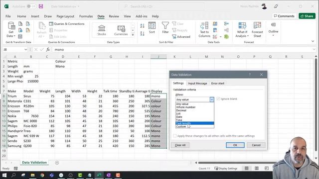The height and width of the screenshot is (179, 319).
Task: Select the cell with value 150000
Action: [x=31, y=81]
